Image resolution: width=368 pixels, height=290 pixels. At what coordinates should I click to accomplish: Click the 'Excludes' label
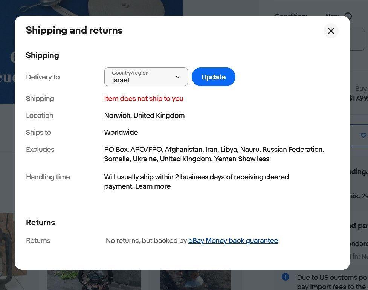pyautogui.click(x=40, y=150)
